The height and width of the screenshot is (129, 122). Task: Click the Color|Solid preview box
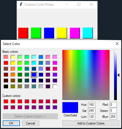pos(70,108)
